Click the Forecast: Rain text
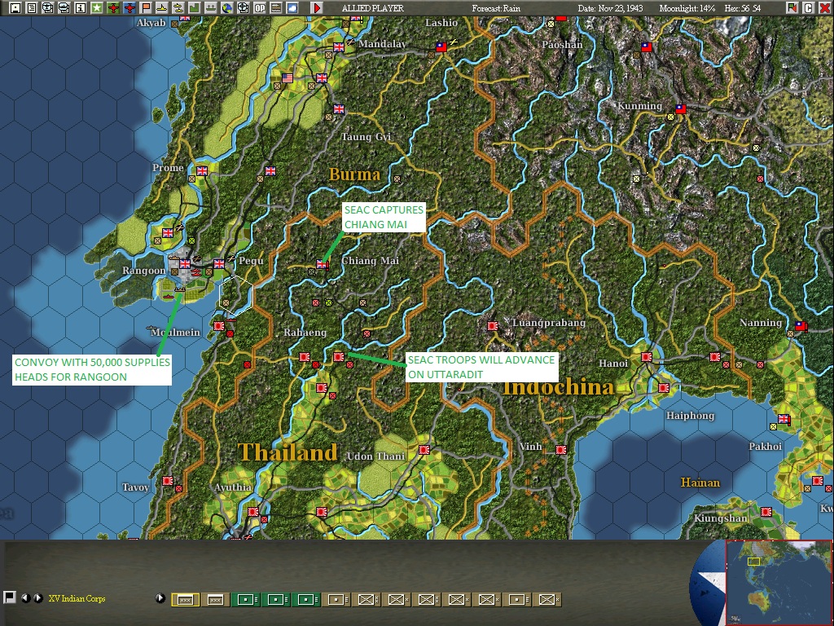 click(x=496, y=8)
